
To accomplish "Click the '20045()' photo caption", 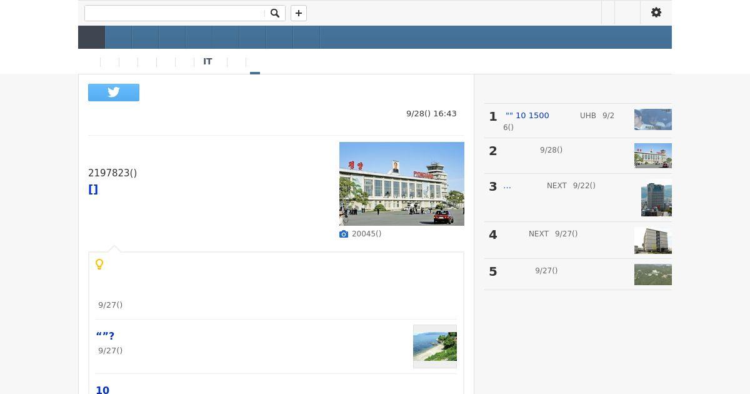I will click(x=366, y=234).
